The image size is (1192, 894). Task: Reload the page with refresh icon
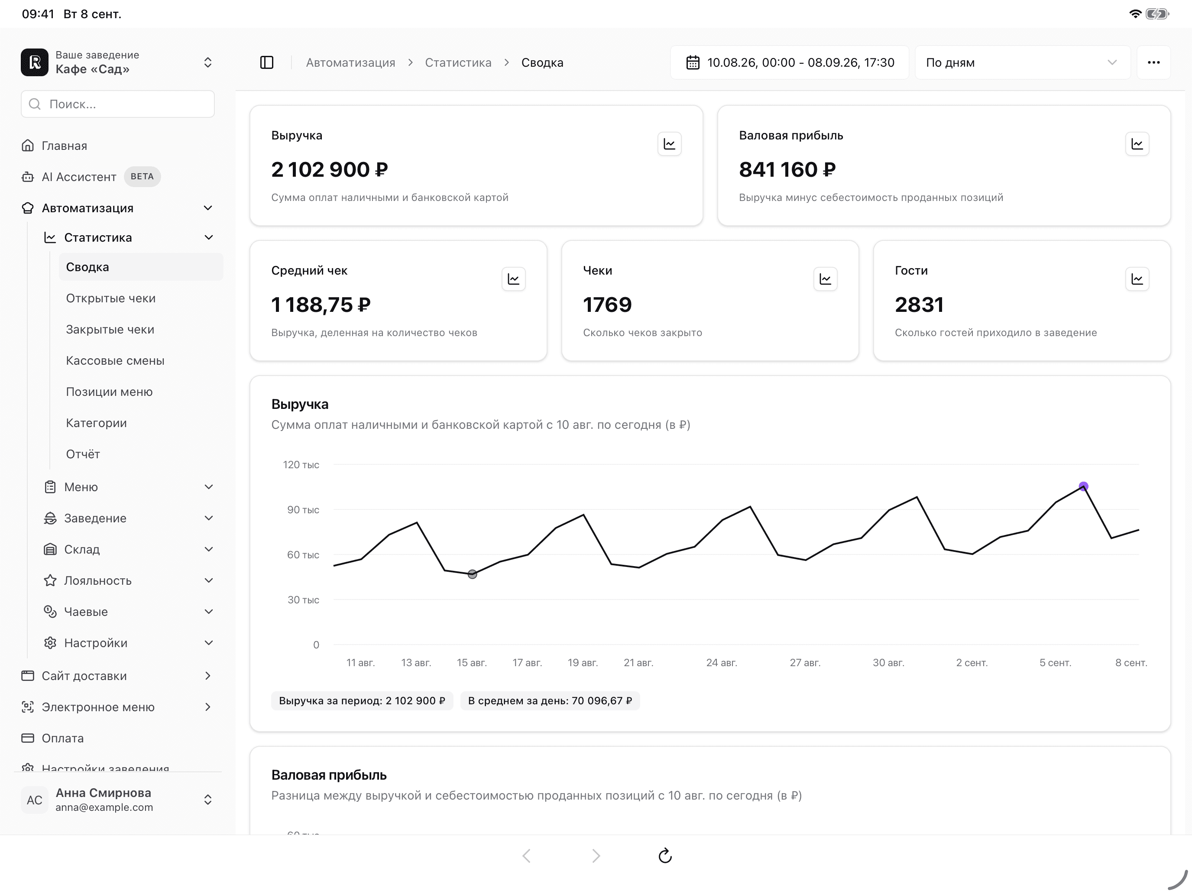point(665,855)
